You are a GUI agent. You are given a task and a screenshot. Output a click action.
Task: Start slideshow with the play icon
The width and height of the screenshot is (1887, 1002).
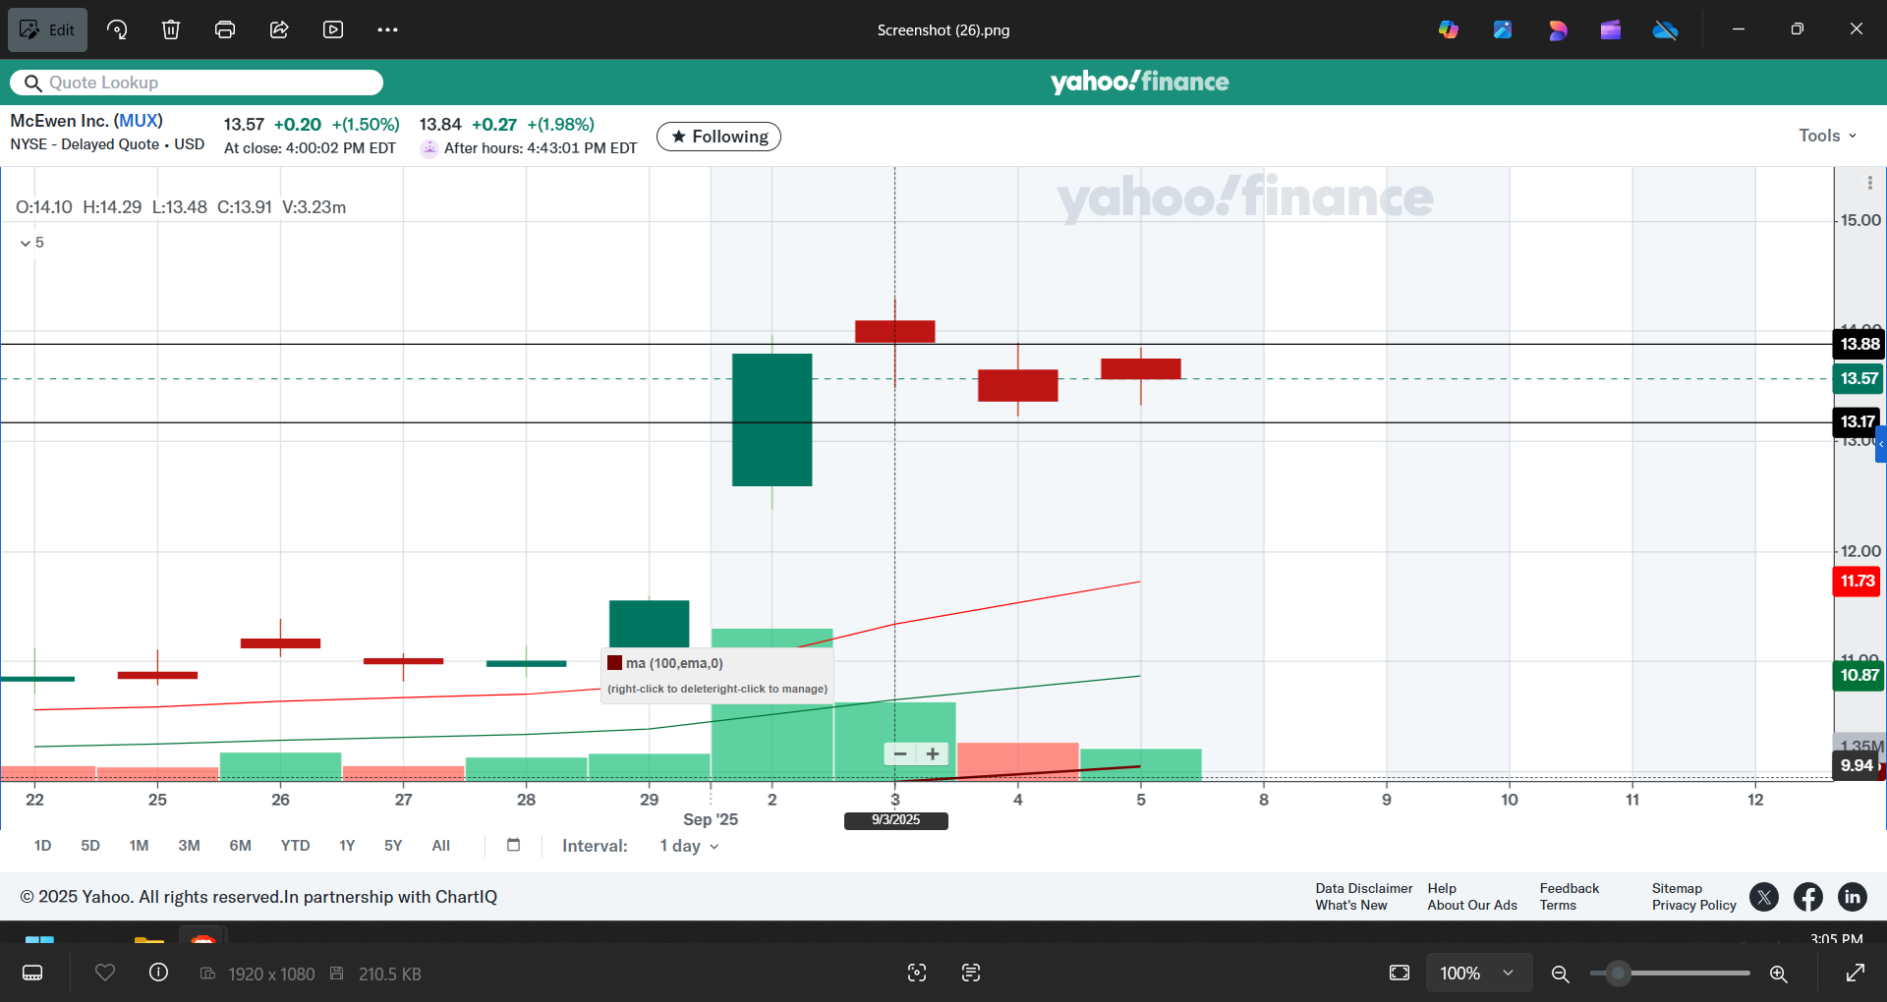(x=333, y=29)
